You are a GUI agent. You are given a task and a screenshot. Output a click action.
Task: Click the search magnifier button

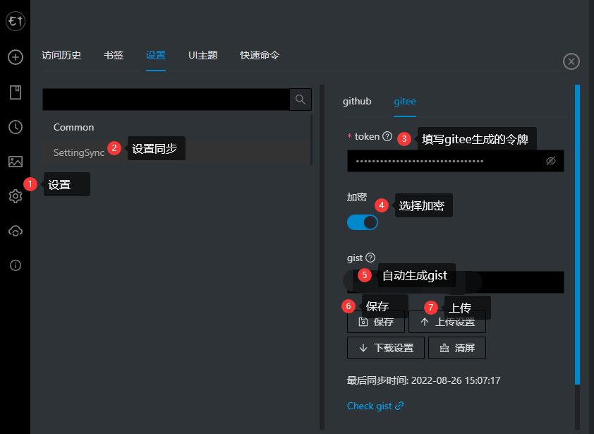tap(301, 100)
